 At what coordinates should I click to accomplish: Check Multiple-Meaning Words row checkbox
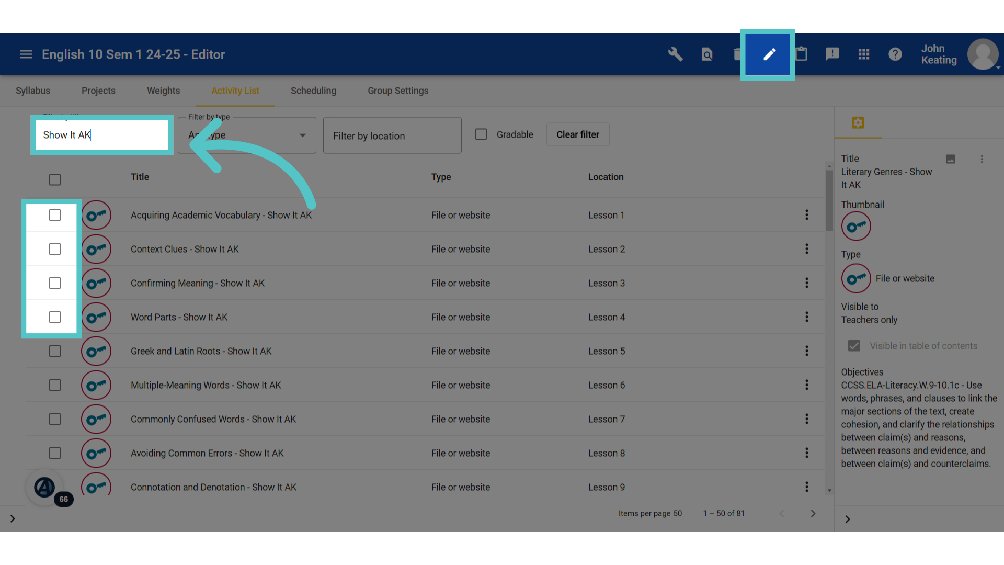pyautogui.click(x=55, y=385)
